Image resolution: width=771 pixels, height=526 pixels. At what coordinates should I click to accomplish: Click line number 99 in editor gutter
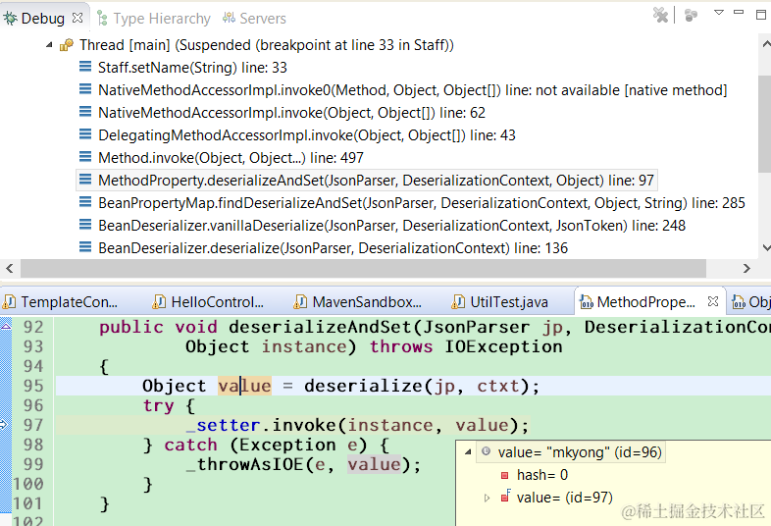pos(33,464)
